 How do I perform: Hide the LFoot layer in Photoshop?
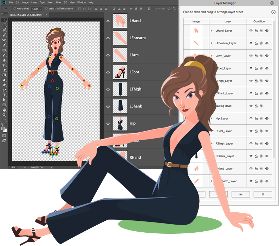pyautogui.click(x=108, y=72)
